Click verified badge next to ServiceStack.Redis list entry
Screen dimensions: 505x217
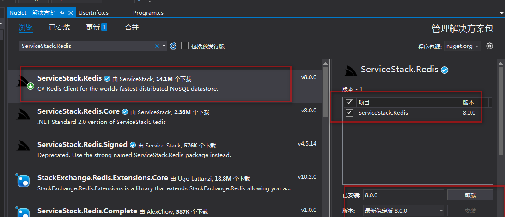pyautogui.click(x=107, y=79)
